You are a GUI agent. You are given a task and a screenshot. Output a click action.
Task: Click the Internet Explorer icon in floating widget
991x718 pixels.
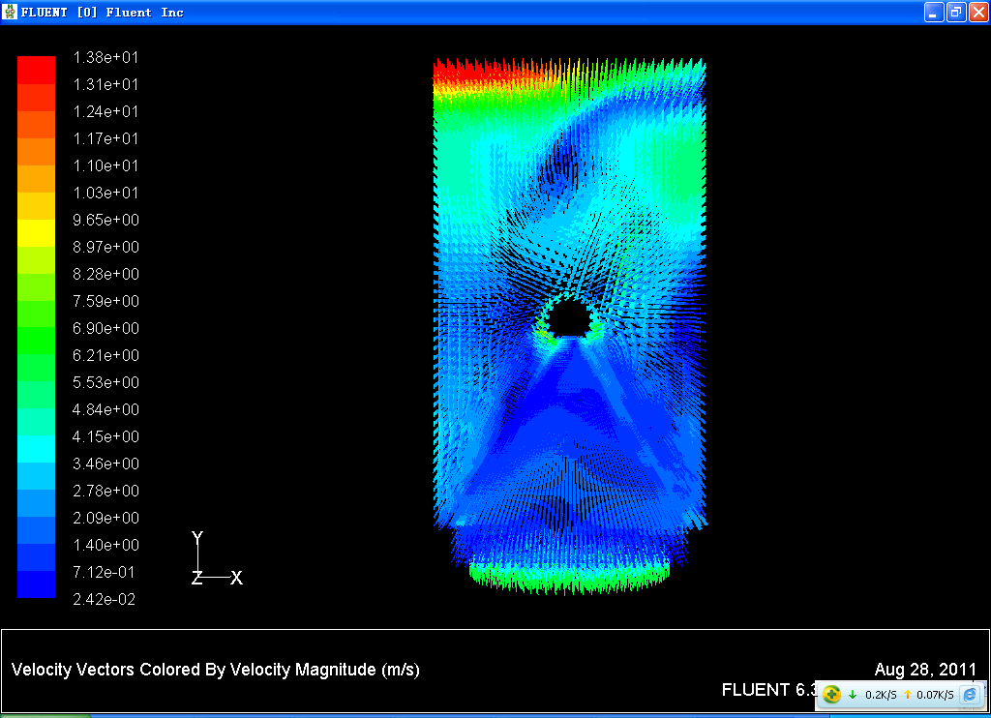click(969, 694)
